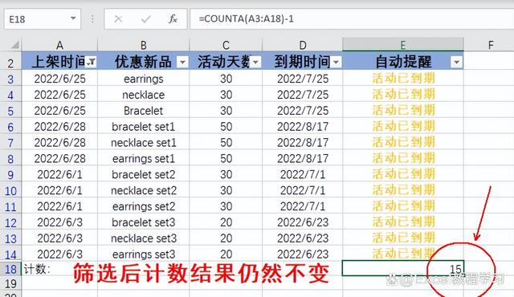This screenshot has height=297, width=514.
Task: Click the cell containing 'earrings' in row 3
Action: point(143,79)
